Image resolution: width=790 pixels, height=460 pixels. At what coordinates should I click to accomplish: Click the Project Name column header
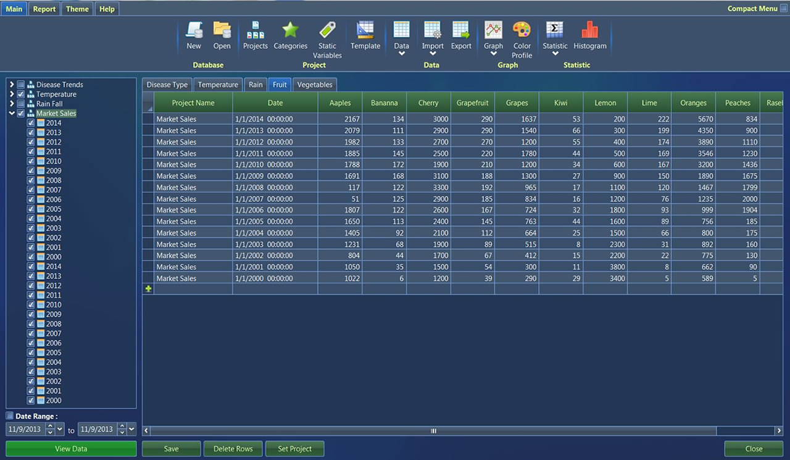[x=193, y=103]
